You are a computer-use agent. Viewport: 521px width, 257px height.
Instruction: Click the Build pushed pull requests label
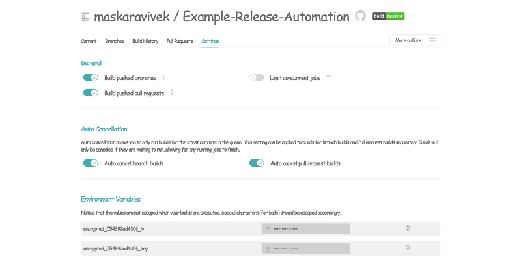tap(134, 93)
